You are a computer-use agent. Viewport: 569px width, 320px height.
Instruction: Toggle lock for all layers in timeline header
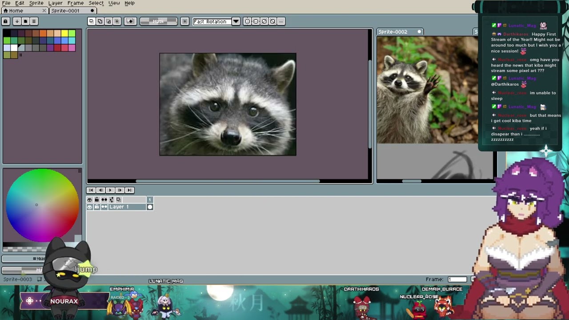[96, 200]
